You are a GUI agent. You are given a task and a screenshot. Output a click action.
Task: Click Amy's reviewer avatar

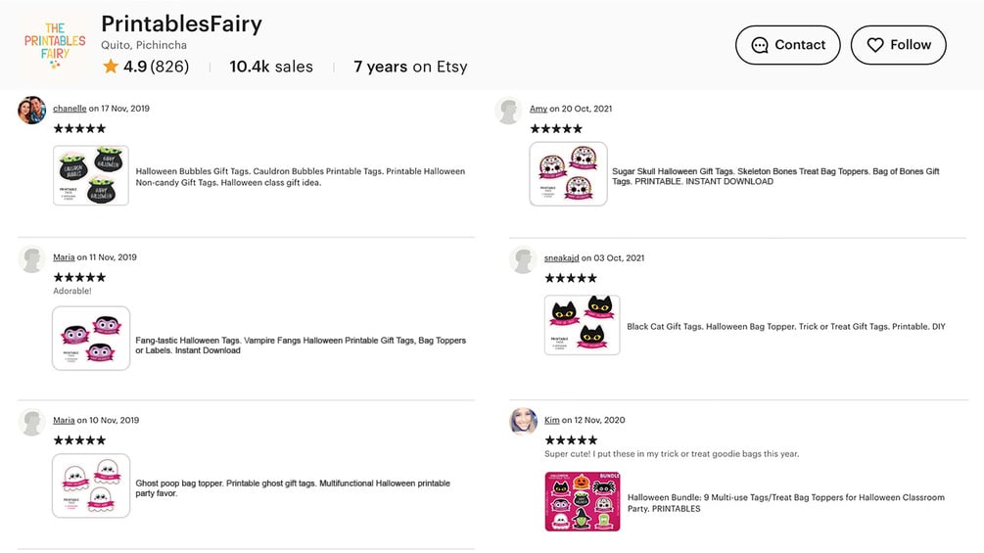[508, 111]
